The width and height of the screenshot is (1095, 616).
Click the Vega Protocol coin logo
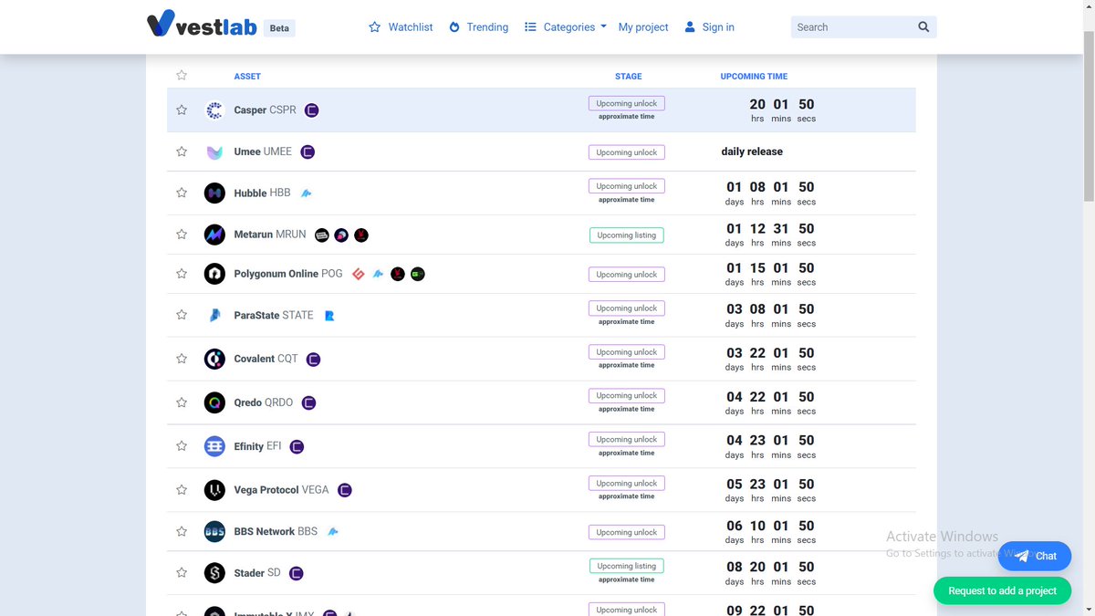tap(214, 490)
